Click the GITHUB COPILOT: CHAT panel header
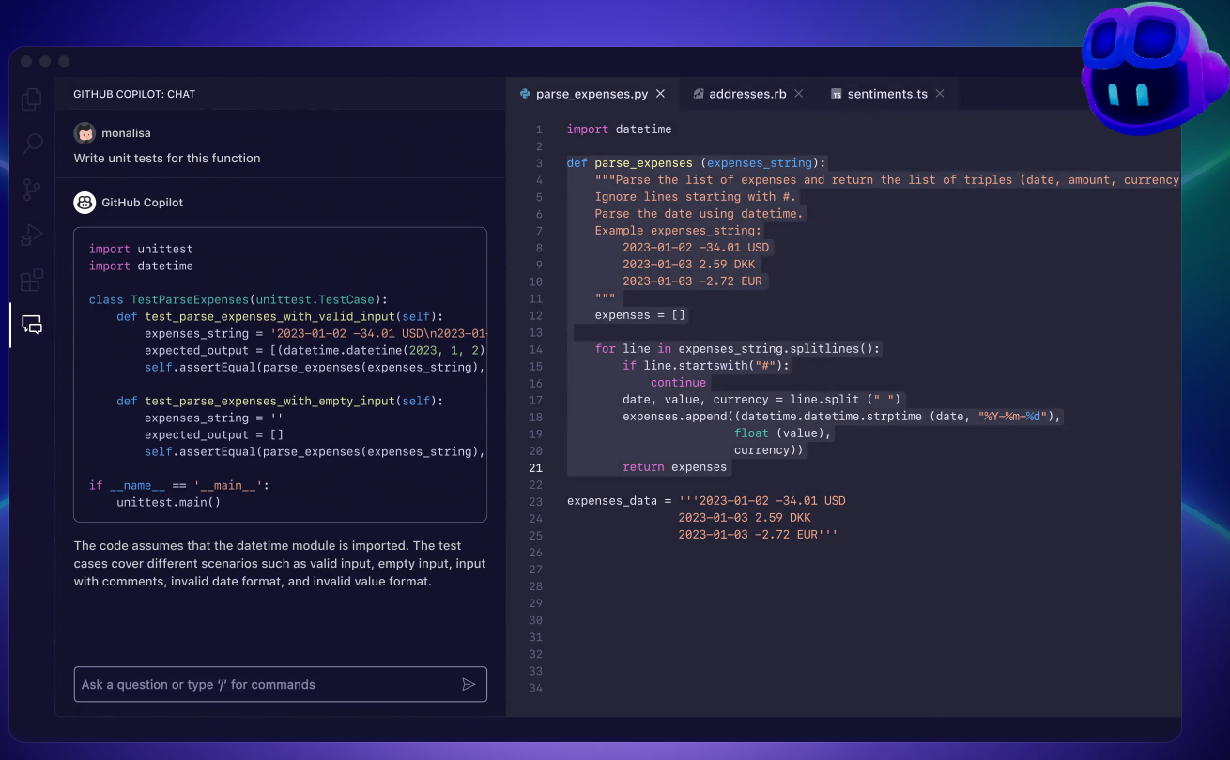This screenshot has width=1230, height=760. pyautogui.click(x=134, y=94)
